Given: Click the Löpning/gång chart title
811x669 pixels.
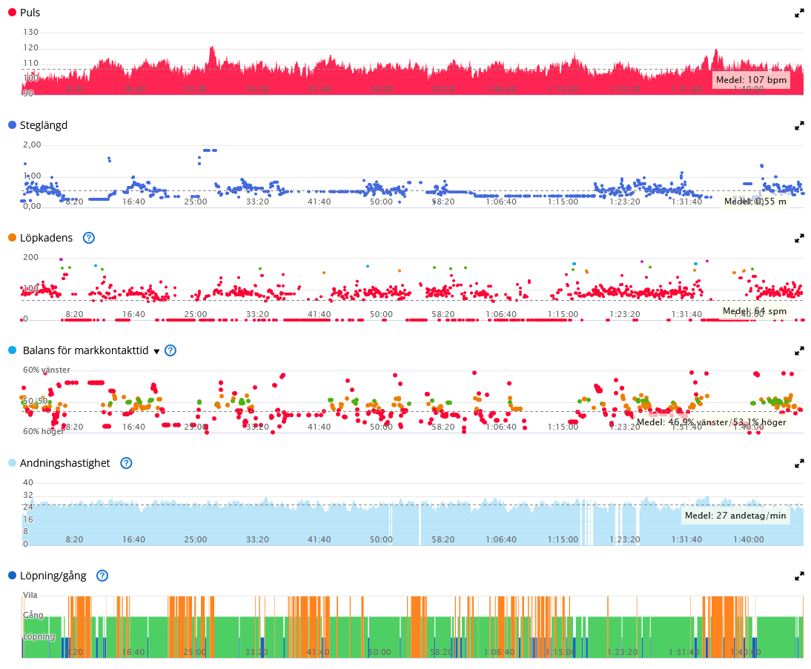Looking at the screenshot, I should (x=53, y=576).
